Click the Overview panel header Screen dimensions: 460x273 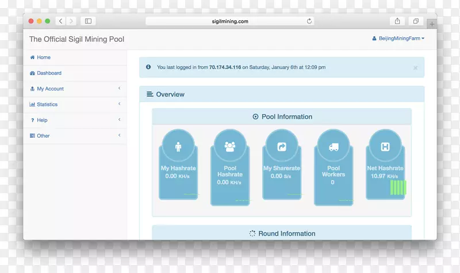point(282,94)
